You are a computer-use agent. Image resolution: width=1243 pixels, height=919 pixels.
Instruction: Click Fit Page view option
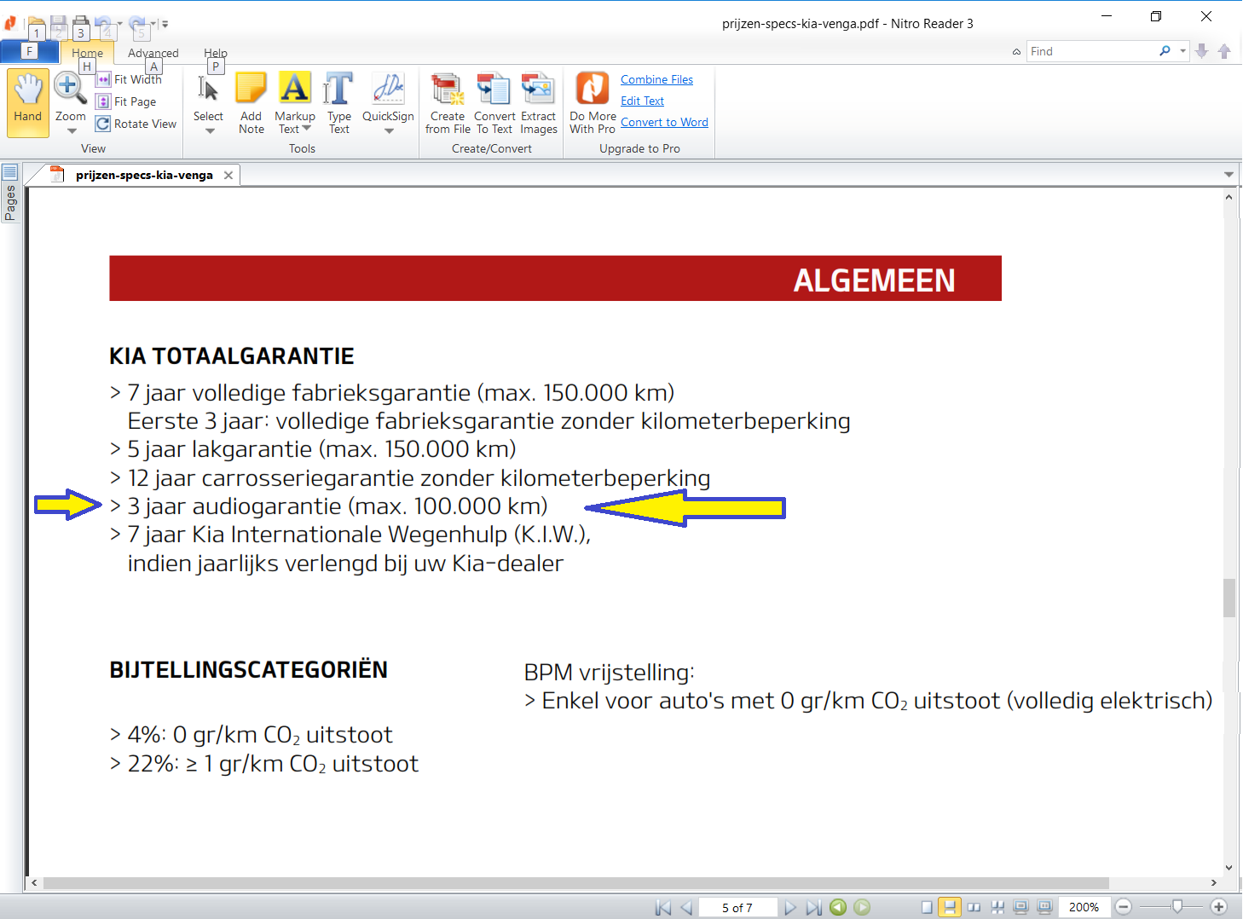tap(126, 101)
